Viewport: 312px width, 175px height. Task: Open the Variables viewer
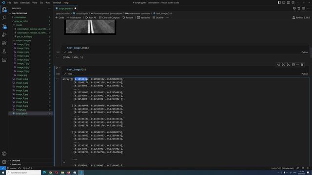[x=143, y=17]
